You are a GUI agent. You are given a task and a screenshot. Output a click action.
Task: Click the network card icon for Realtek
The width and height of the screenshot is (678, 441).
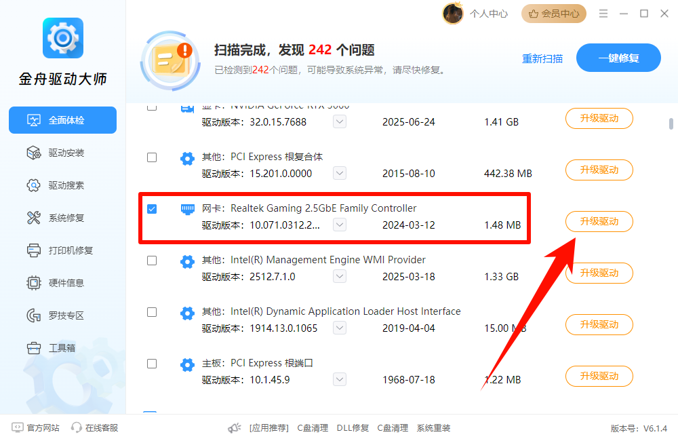click(187, 210)
